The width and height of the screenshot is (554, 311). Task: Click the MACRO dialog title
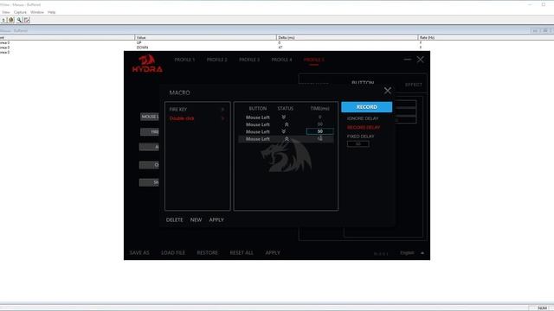179,92
